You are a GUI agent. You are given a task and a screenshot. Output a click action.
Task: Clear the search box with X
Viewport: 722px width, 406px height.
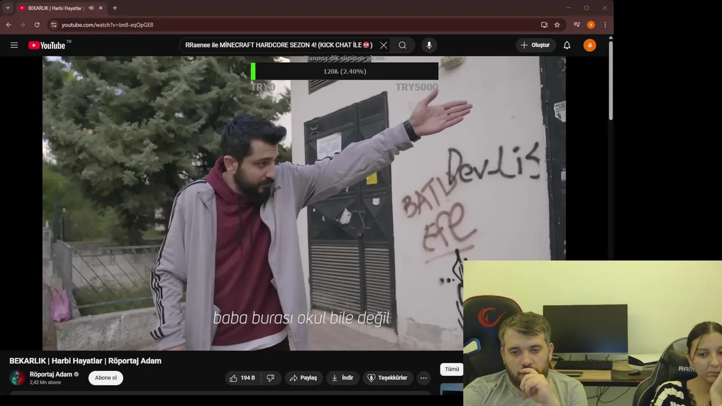point(384,45)
